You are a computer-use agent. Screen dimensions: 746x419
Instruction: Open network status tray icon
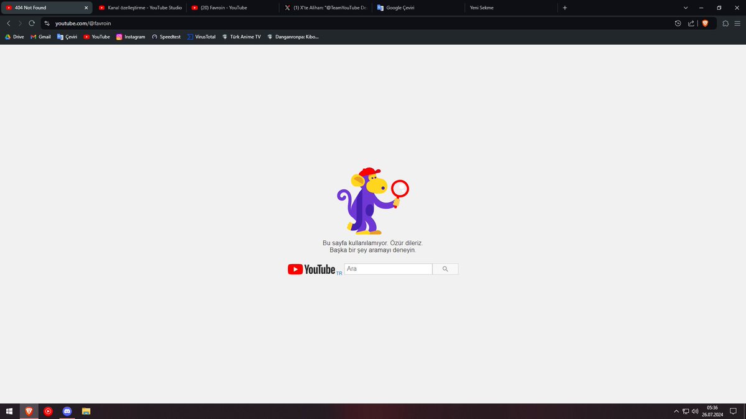[x=686, y=411]
